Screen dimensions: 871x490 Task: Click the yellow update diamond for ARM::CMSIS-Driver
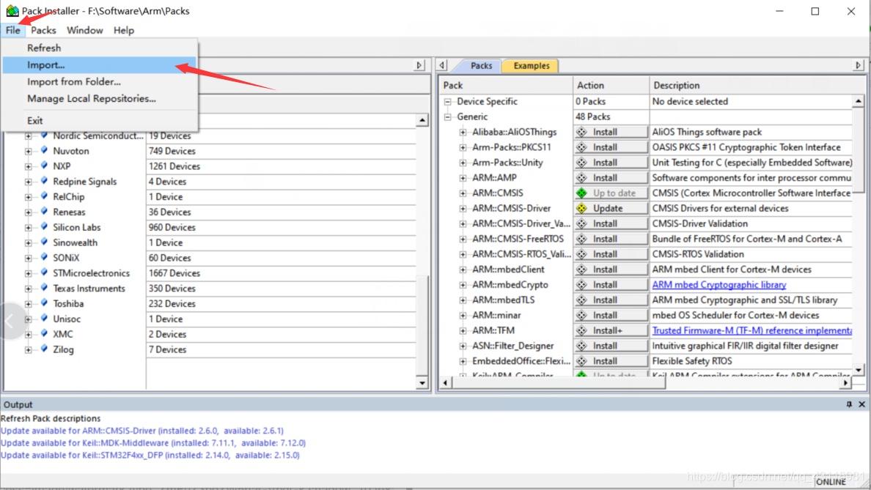(x=581, y=208)
